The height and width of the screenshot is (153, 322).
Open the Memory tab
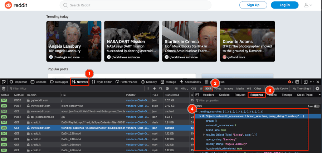149,82
